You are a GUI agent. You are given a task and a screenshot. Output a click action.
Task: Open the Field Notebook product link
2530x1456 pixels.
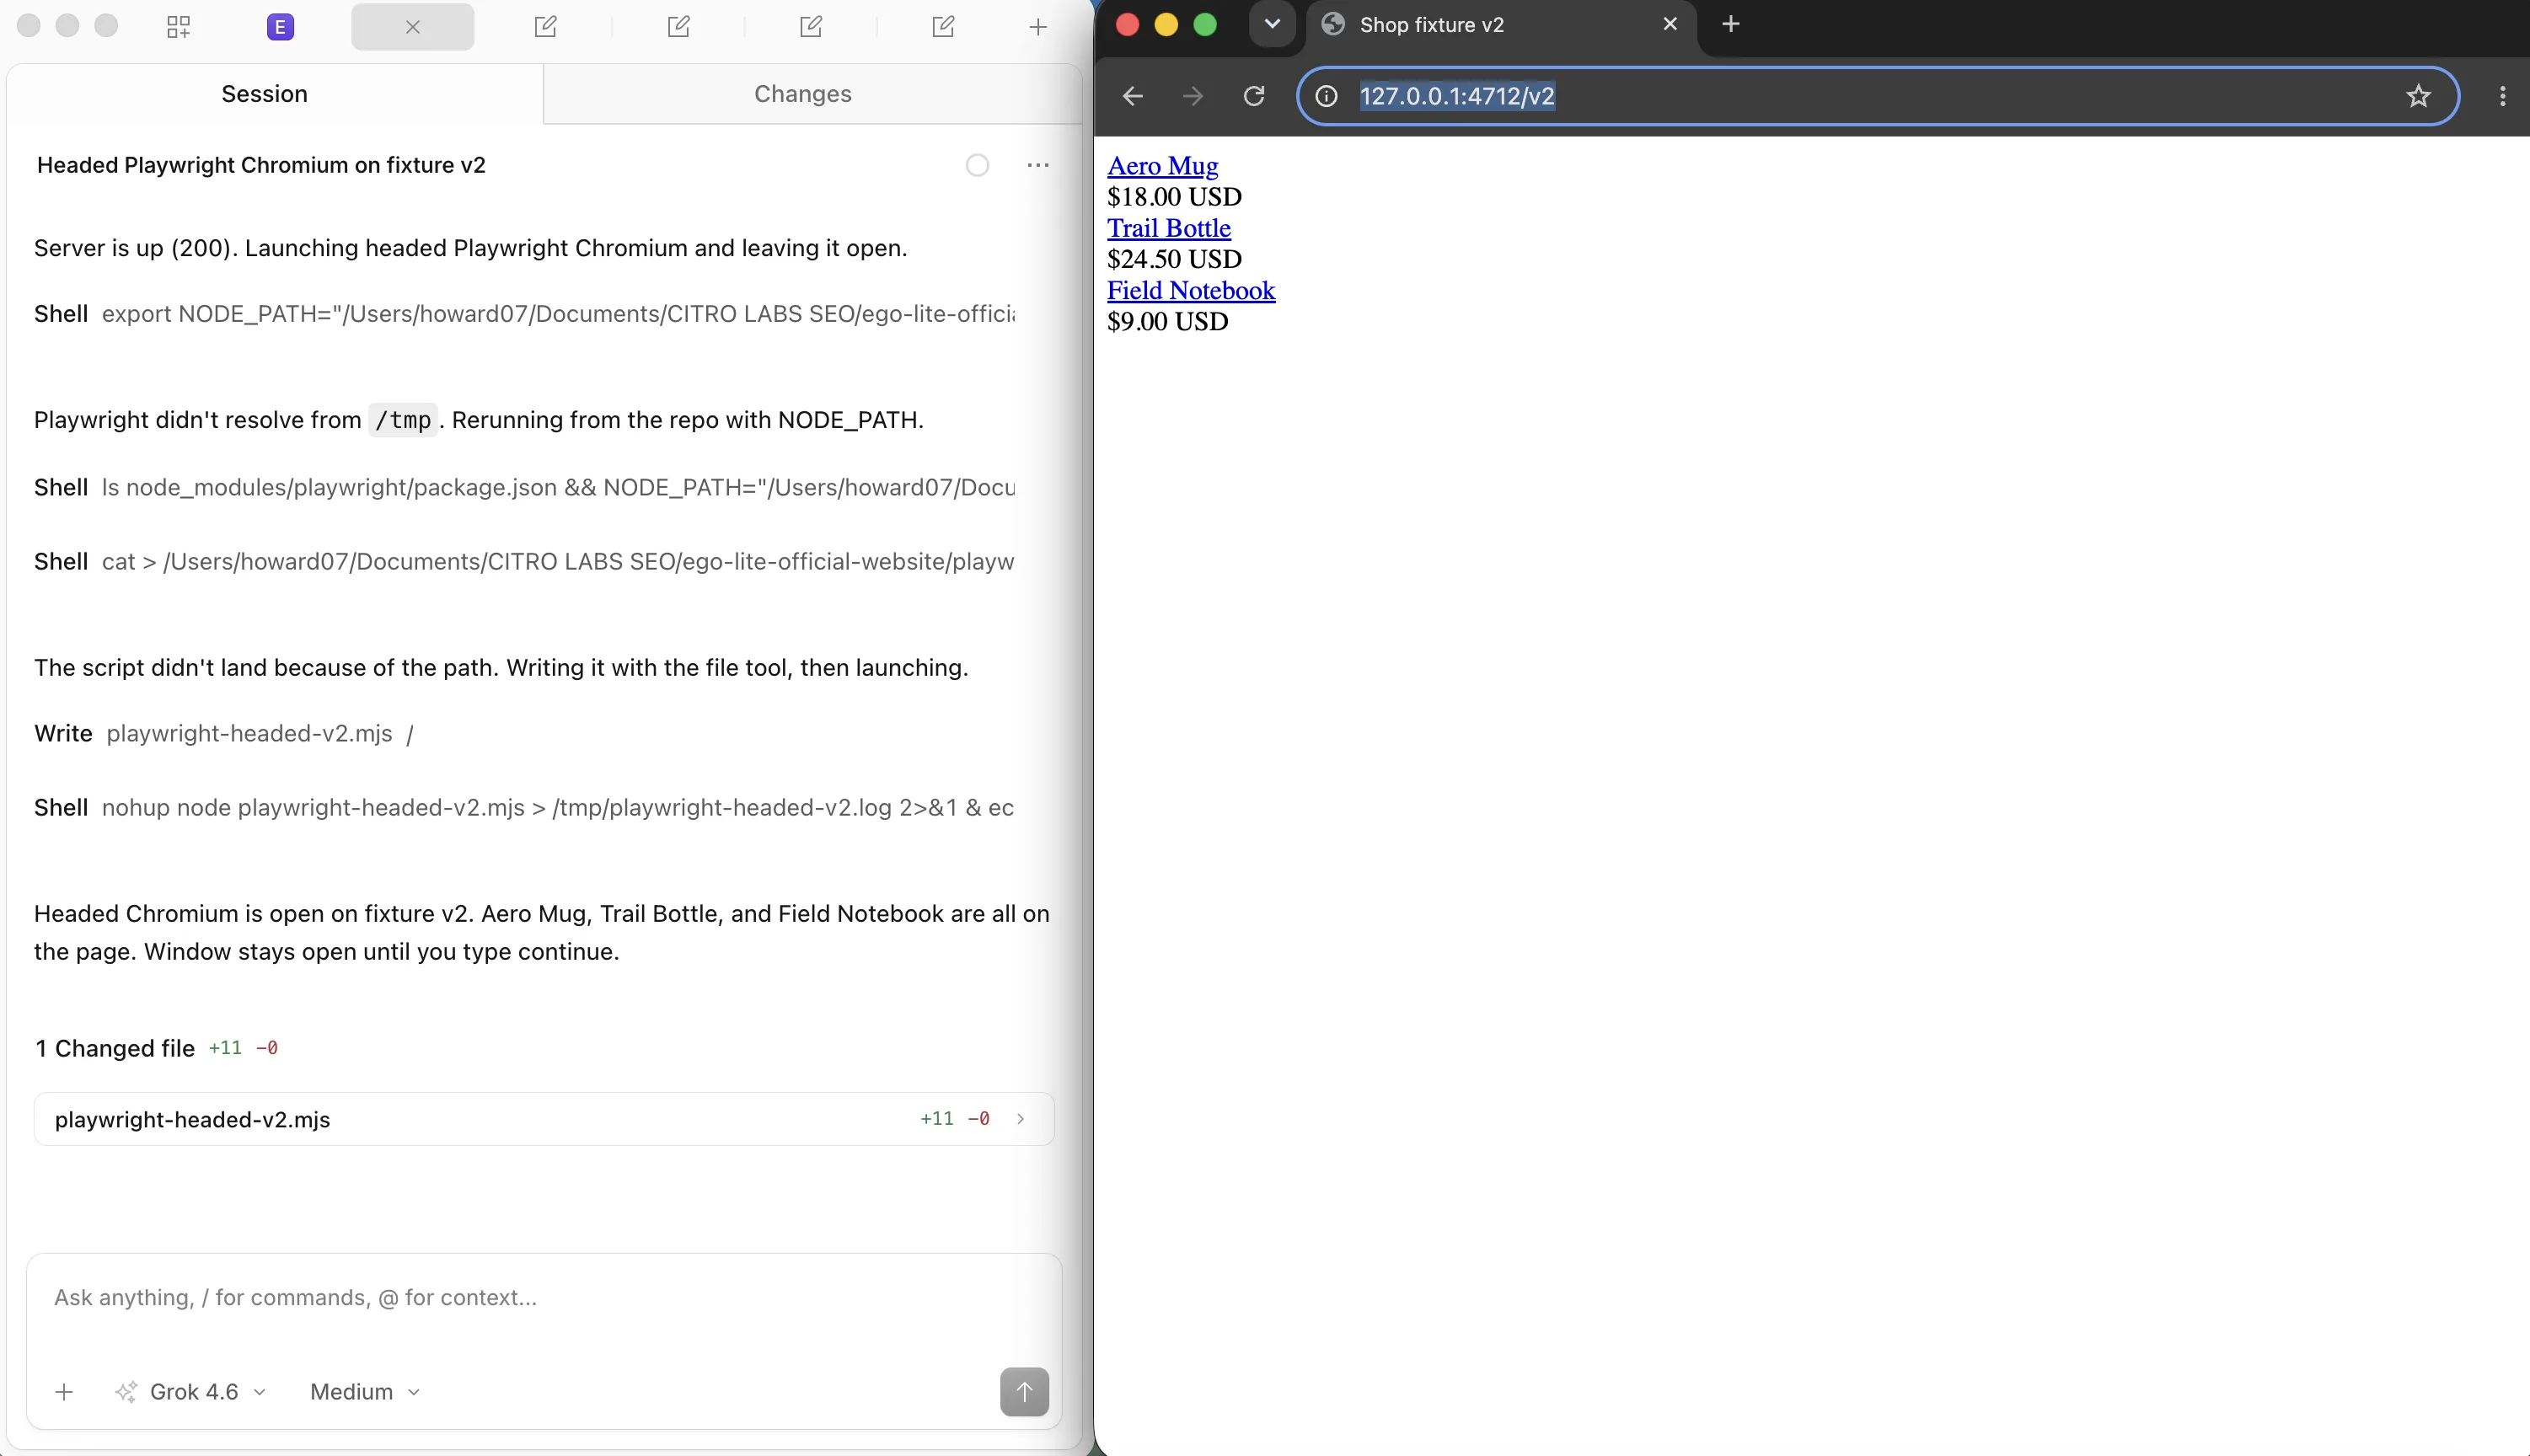click(1191, 290)
